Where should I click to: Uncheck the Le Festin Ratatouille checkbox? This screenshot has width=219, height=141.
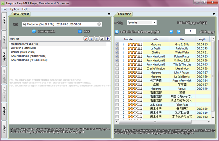point(117,48)
